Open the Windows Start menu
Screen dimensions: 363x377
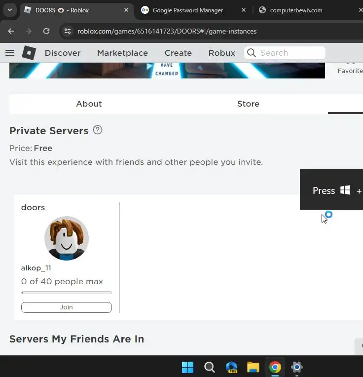pos(187,367)
